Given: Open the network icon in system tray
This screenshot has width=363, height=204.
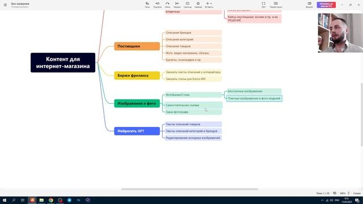Looking at the screenshot, I should click(327, 200).
